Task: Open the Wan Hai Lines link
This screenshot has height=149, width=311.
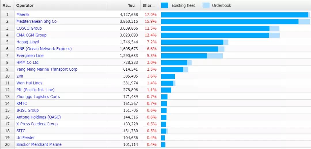Action: tap(29, 83)
